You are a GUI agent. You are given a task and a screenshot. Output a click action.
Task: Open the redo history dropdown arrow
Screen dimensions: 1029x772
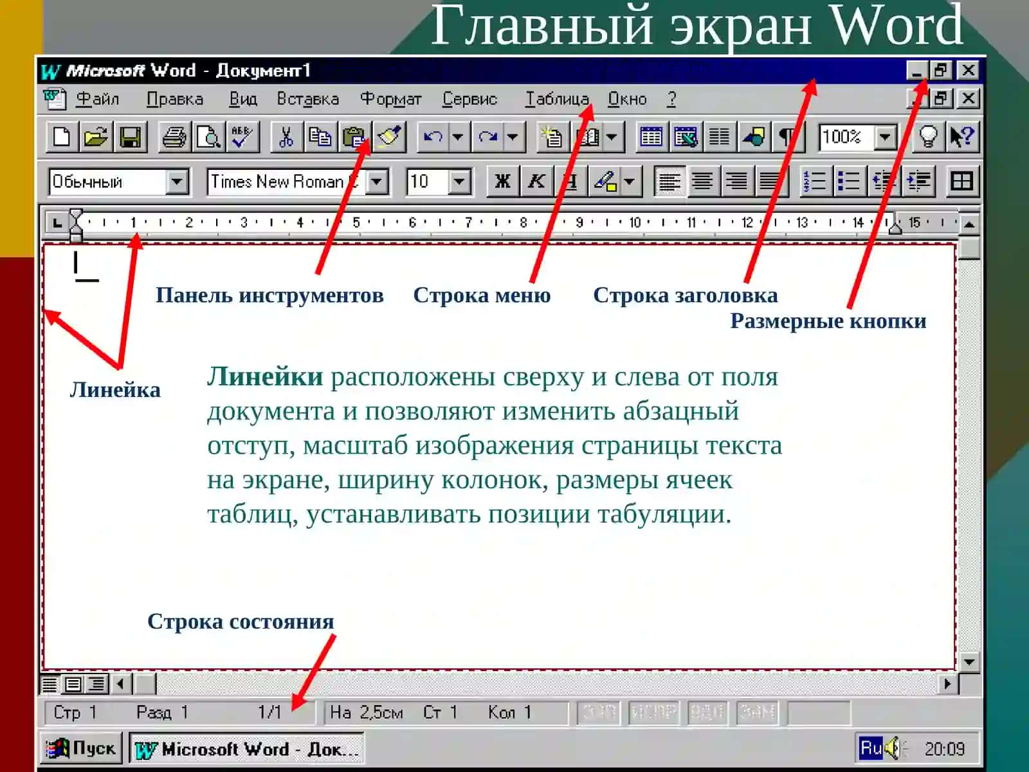point(513,137)
